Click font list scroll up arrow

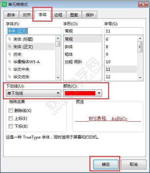(x=58, y=38)
